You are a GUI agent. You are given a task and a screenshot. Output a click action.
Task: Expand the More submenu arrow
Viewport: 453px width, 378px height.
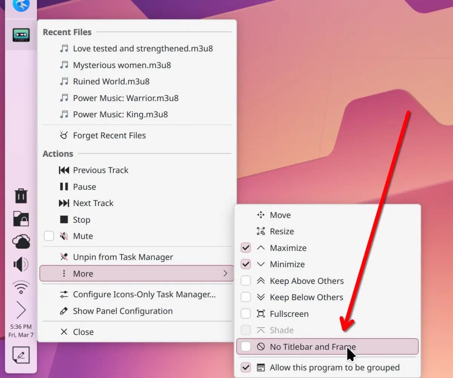click(225, 273)
